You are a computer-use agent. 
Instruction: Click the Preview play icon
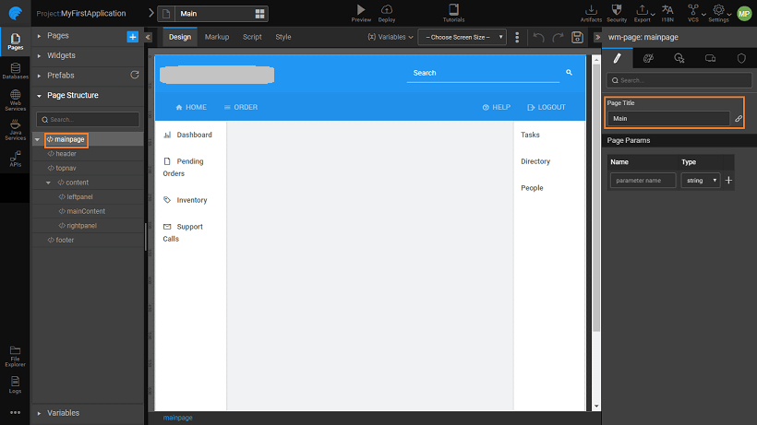[x=360, y=9]
